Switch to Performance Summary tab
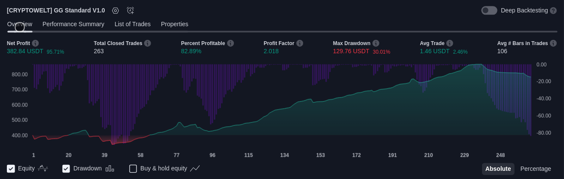564x179 pixels. [x=73, y=24]
